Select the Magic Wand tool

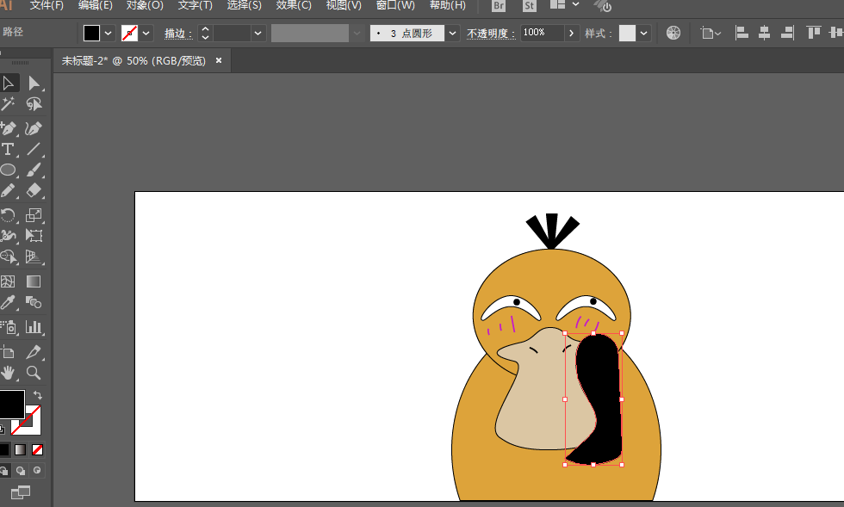coord(9,104)
